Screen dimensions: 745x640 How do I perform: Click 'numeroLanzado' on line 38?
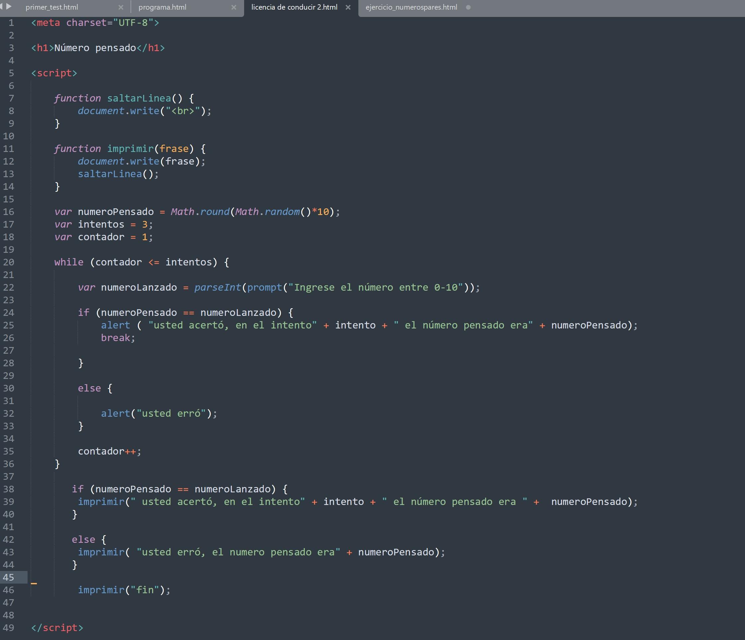pos(232,489)
